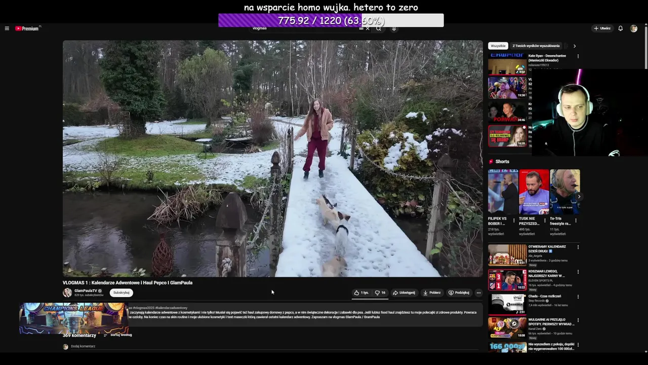Open OTWIERAMY KALENDARZ DZIEŃ DRUGI thumbnail
The height and width of the screenshot is (365, 648).
click(507, 255)
